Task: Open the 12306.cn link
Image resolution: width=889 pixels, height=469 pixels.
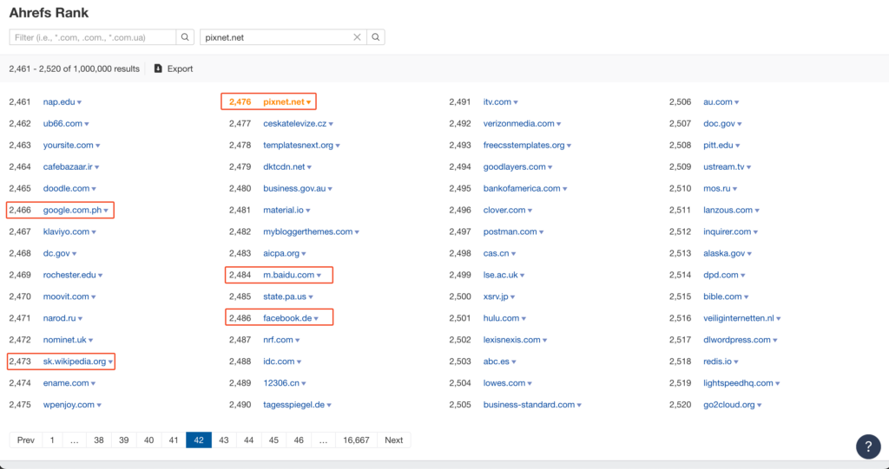Action: point(281,383)
